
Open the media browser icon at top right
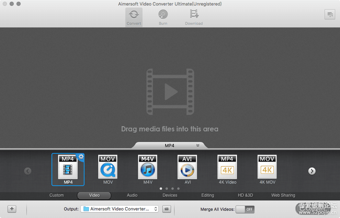pyautogui.click(x=330, y=14)
